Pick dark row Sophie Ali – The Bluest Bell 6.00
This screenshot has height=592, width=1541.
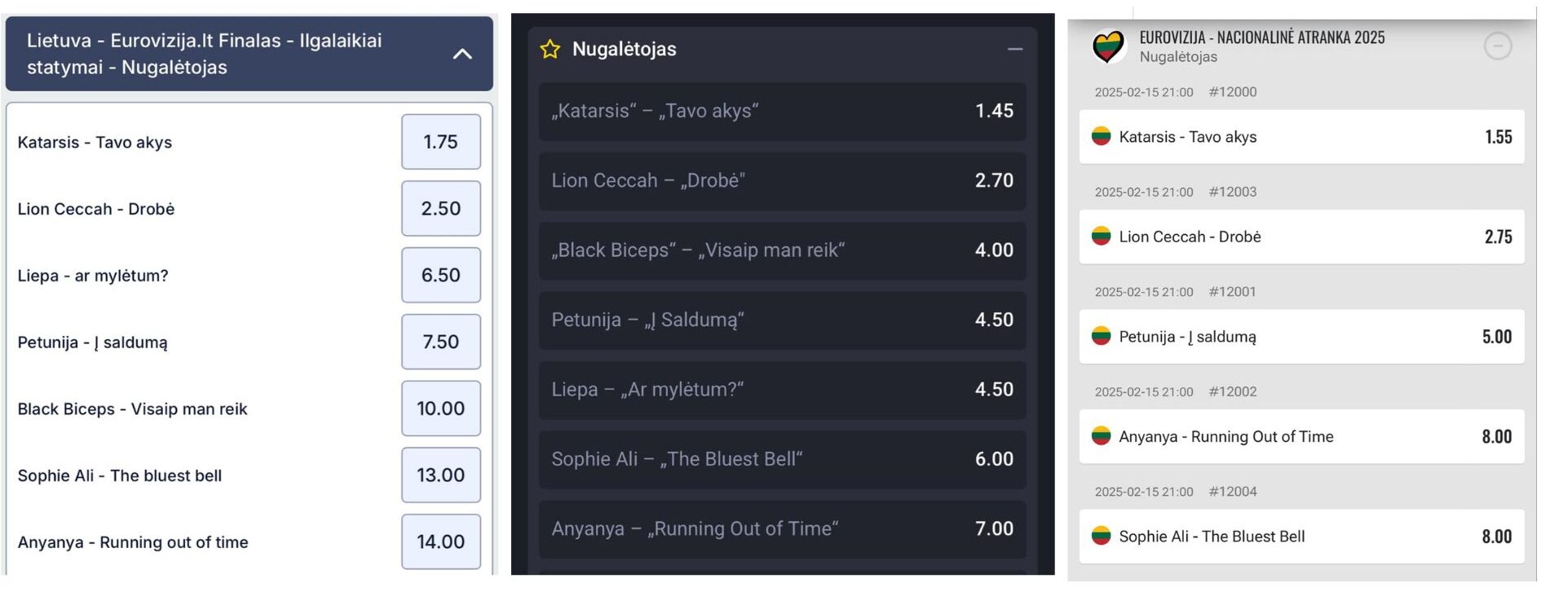tap(783, 459)
